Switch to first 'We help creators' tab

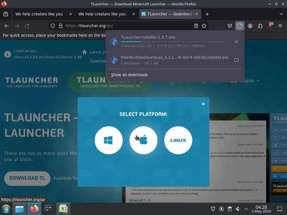tap(39, 14)
